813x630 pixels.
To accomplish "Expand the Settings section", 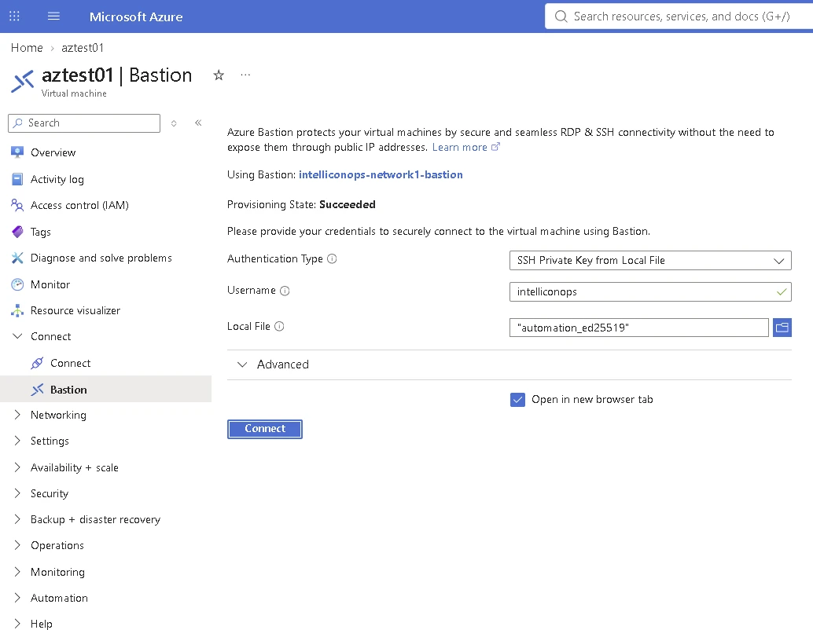I will coord(17,441).
